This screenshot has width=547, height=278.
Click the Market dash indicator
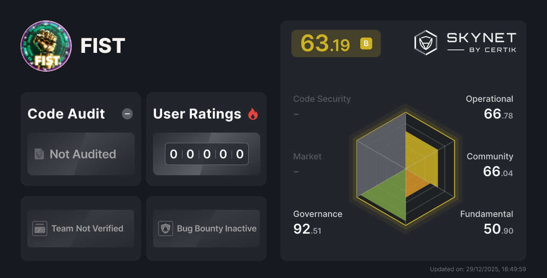coord(296,172)
